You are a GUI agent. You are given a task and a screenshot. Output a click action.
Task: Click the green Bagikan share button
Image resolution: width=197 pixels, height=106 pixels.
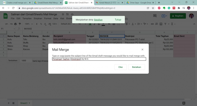[178, 16]
